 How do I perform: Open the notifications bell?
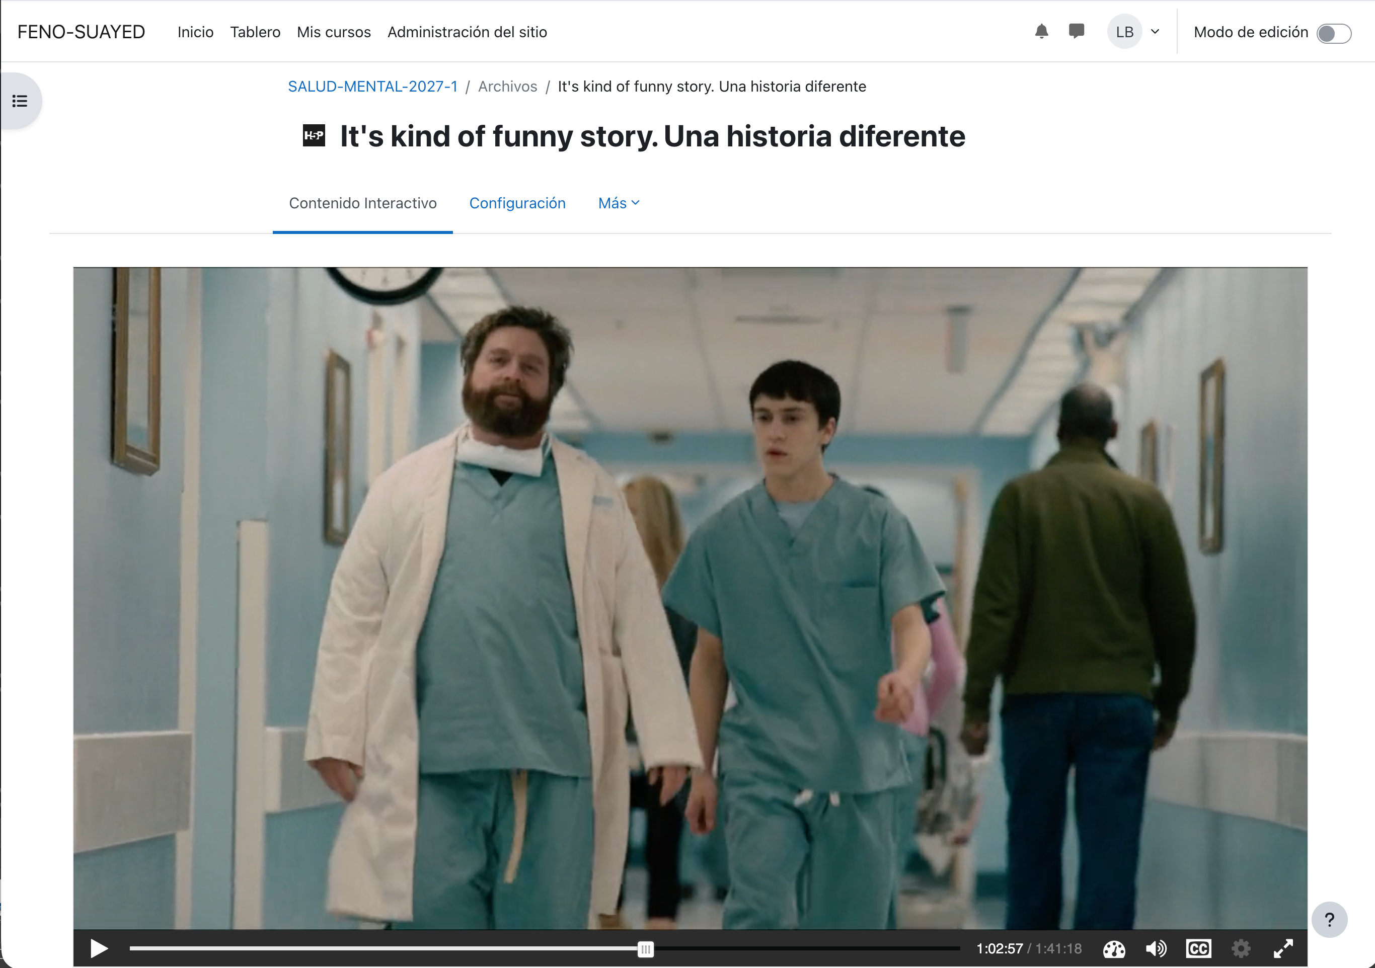coord(1041,32)
